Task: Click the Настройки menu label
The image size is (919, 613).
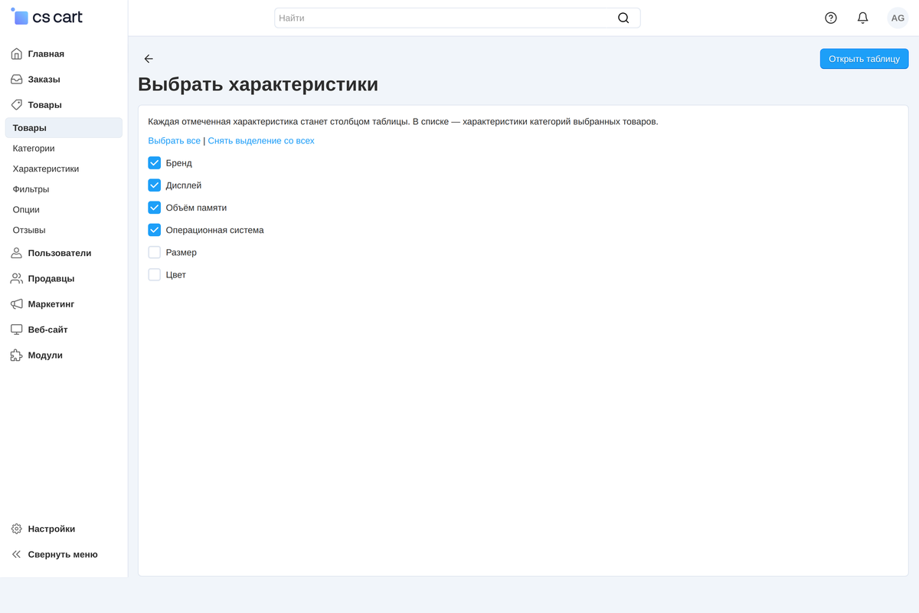Action: [51, 529]
